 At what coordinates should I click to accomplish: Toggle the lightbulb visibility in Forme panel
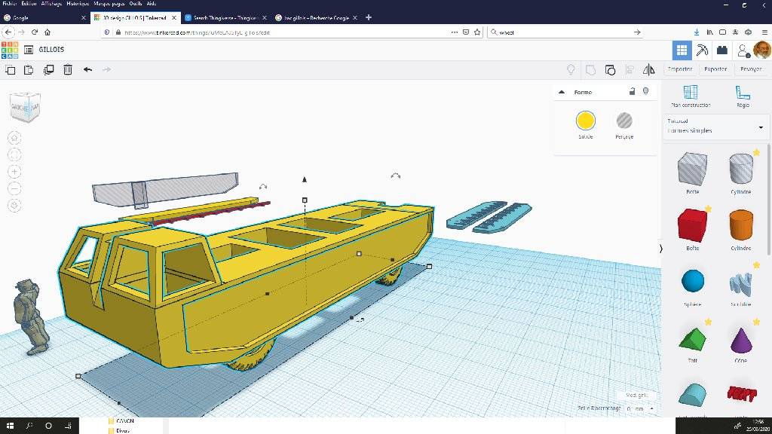645,92
